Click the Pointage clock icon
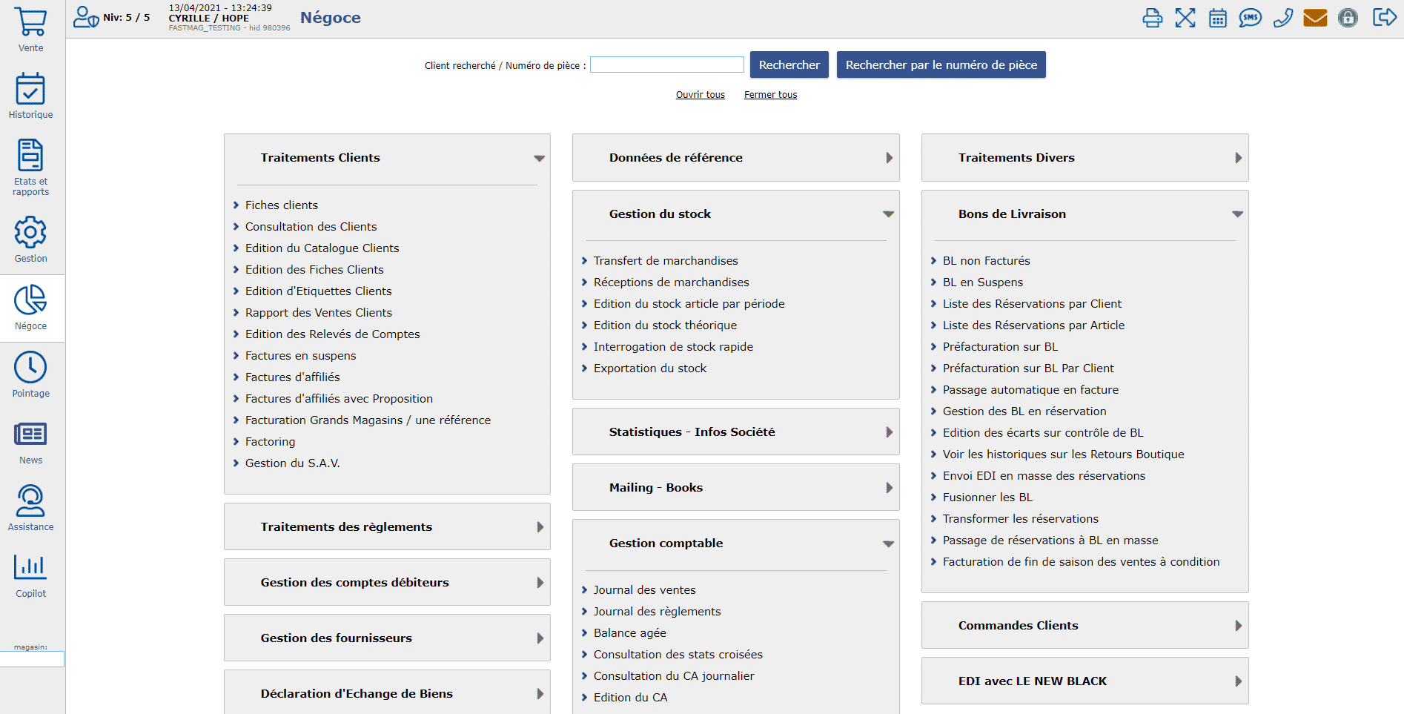1404x714 pixels. (x=30, y=368)
